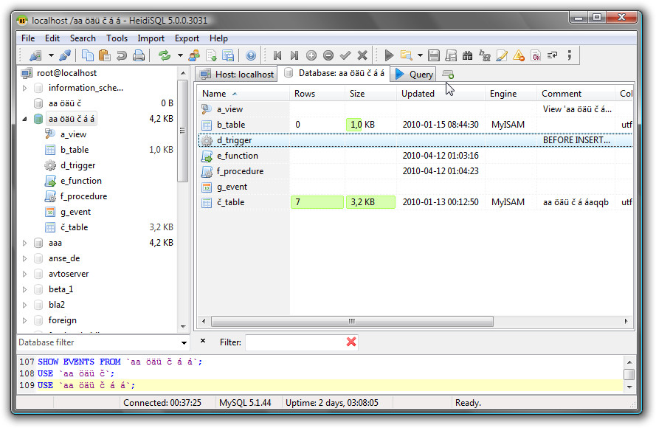
Task: Open the Database filter dropdown arrow
Action: click(184, 342)
